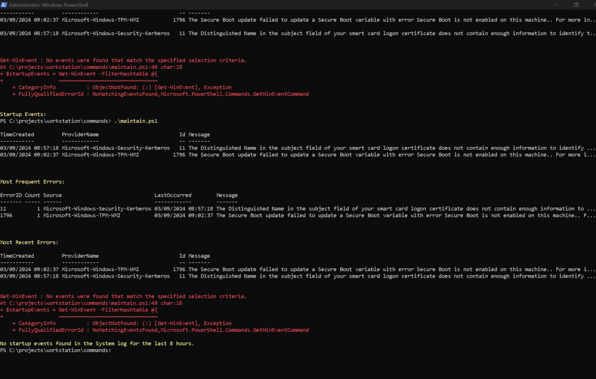Image resolution: width=596 pixels, height=379 pixels.
Task: Click Source 'Microsoft-Windows-Security-Kerberos' in Most Frequent Errors
Action: (x=97, y=209)
